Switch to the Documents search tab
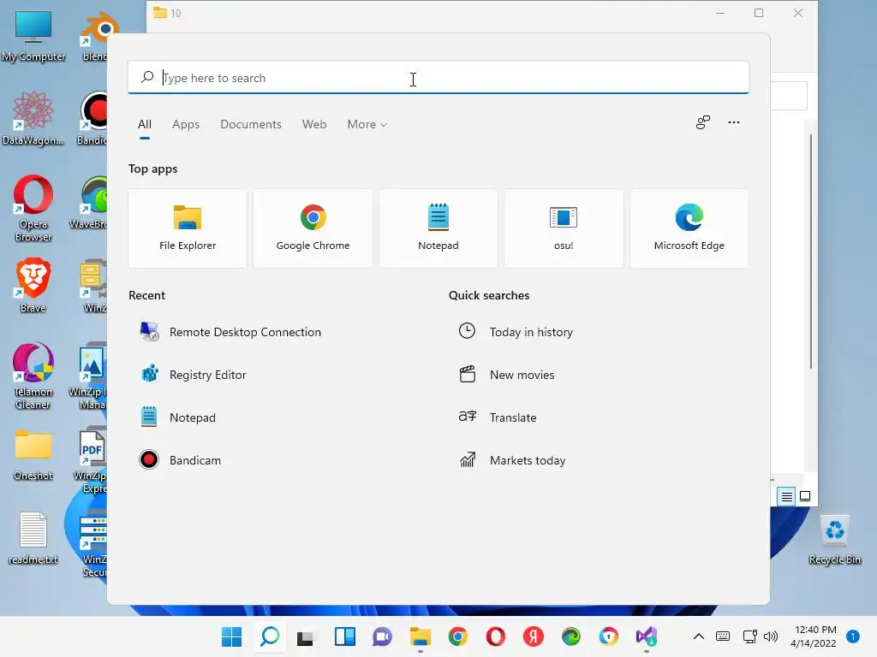 pyautogui.click(x=251, y=125)
